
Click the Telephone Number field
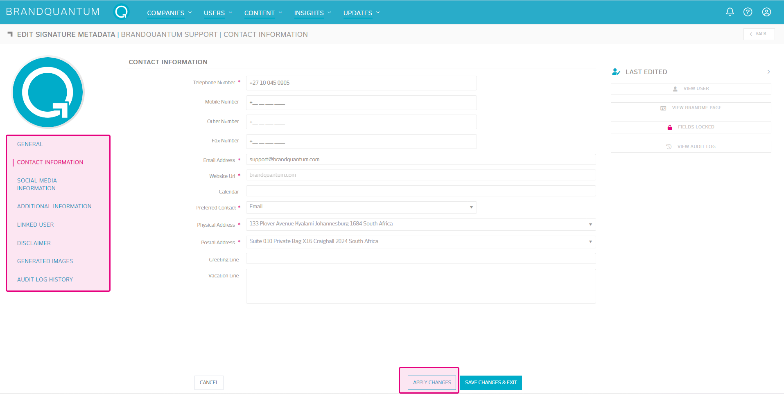(x=361, y=83)
